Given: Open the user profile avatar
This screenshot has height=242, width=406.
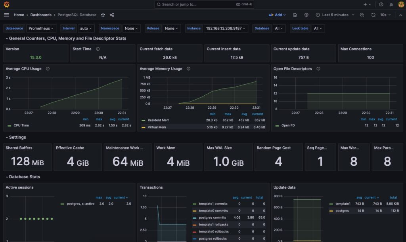Looking at the screenshot, I should pyautogui.click(x=401, y=4).
